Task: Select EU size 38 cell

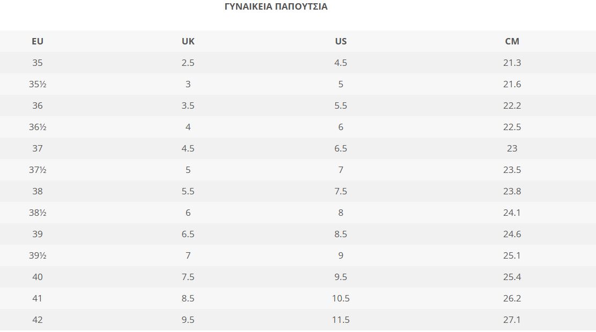Action: point(38,191)
